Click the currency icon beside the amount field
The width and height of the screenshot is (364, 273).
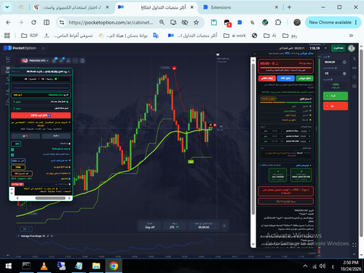[x=344, y=74]
